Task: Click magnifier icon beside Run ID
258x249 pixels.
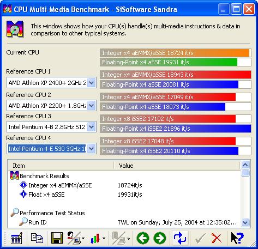Action: point(23,222)
